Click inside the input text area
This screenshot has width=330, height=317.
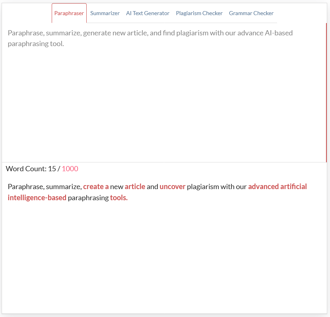coord(164,93)
